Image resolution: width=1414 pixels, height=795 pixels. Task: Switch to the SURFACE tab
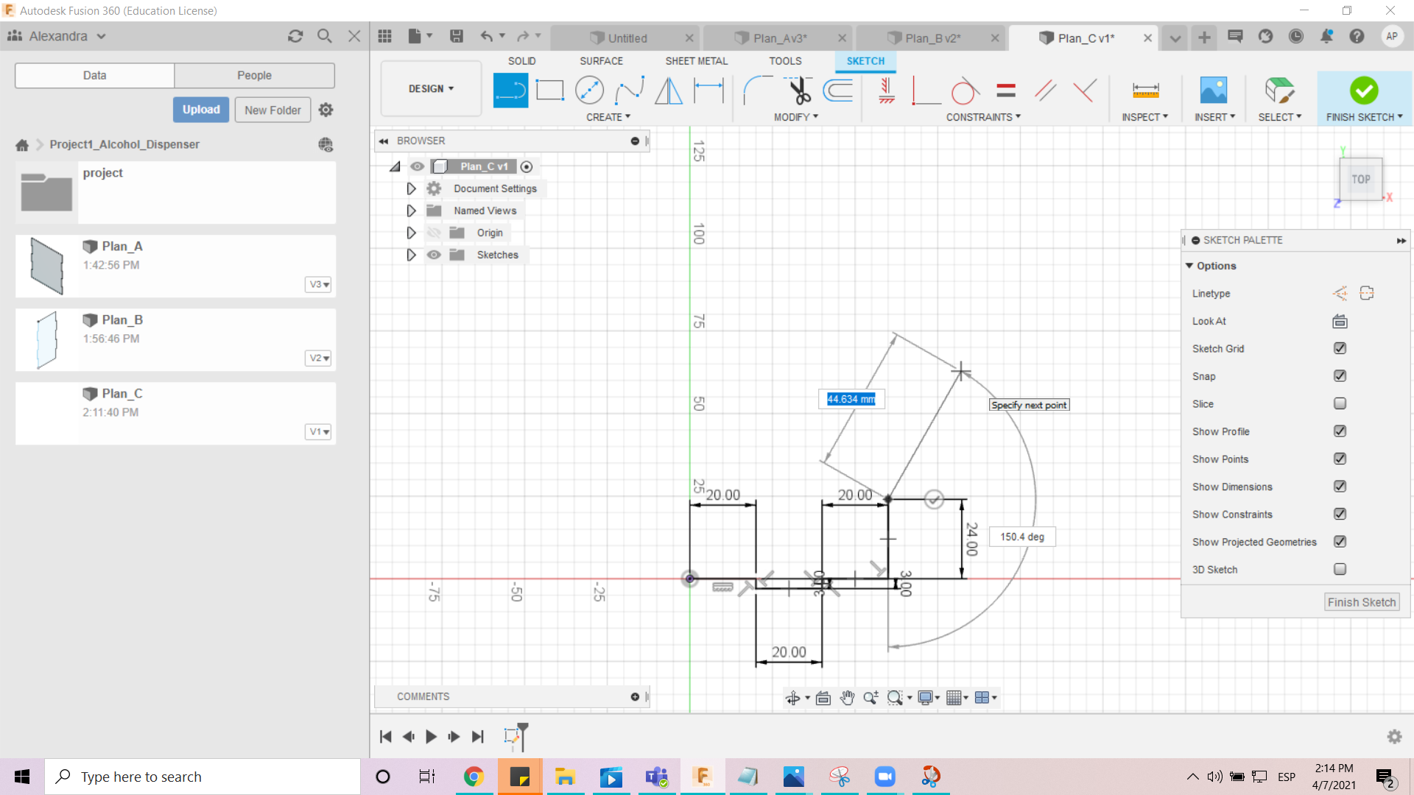point(600,60)
